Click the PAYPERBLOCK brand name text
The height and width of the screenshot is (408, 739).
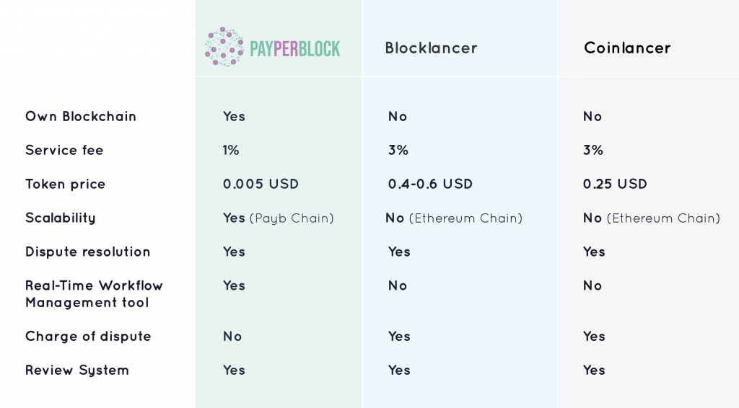(294, 49)
